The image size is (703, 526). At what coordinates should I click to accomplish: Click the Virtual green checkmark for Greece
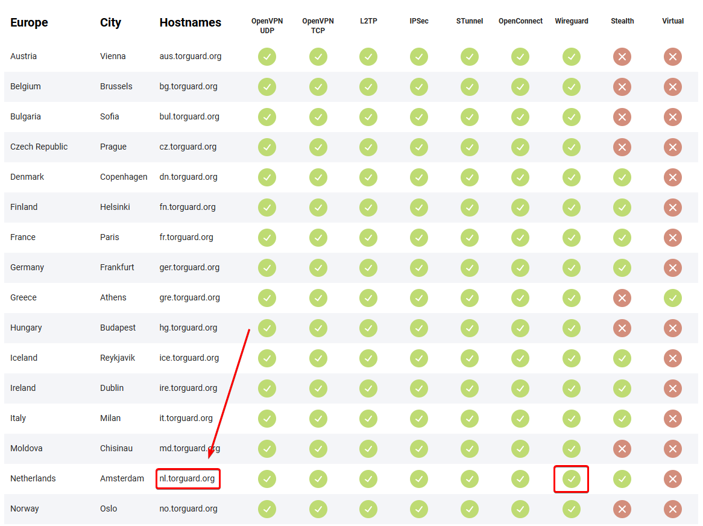click(672, 298)
